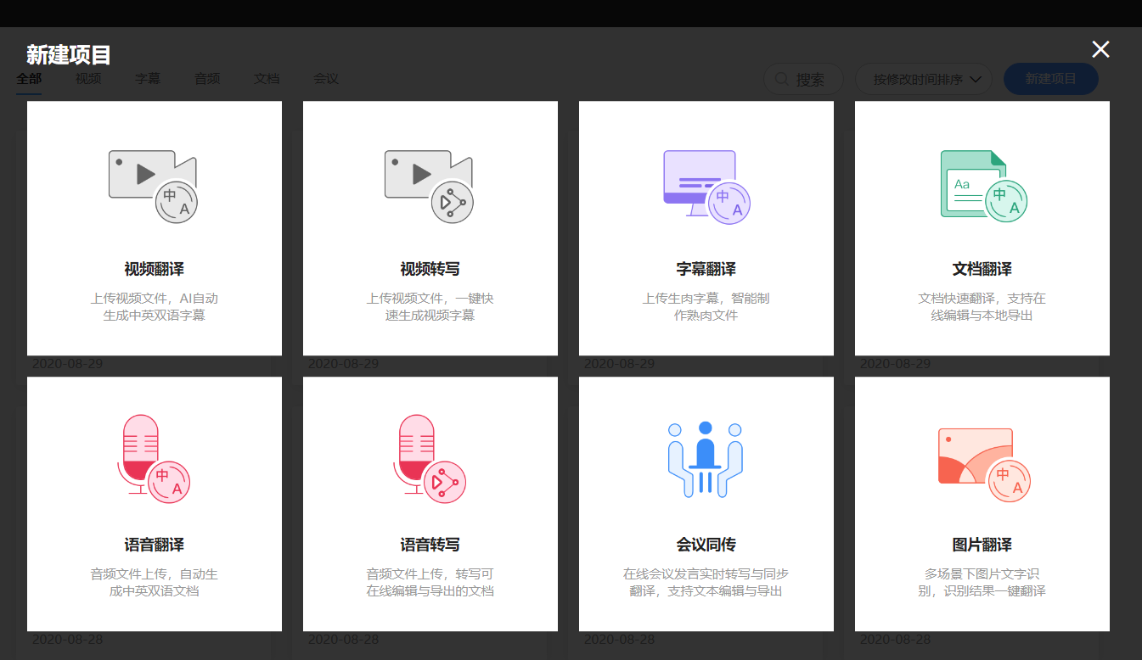
Task: Click the 语音翻译 microphone translation icon
Action: pyautogui.click(x=154, y=458)
